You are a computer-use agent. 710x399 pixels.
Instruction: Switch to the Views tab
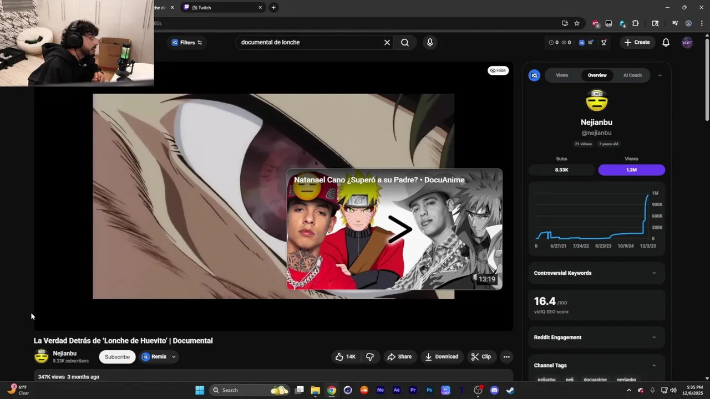point(562,75)
